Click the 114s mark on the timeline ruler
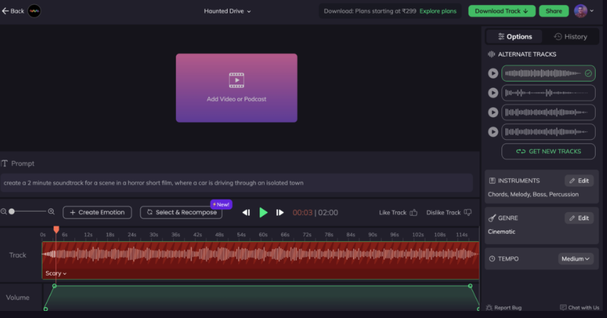This screenshot has width=607, height=318. pos(462,235)
